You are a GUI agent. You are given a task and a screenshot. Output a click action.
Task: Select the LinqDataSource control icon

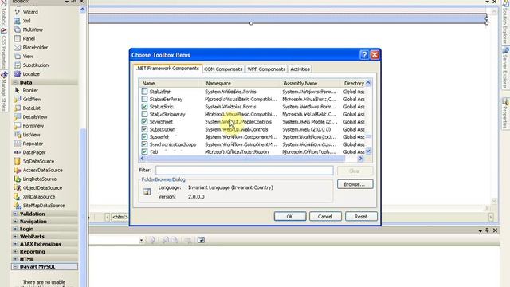click(18, 179)
